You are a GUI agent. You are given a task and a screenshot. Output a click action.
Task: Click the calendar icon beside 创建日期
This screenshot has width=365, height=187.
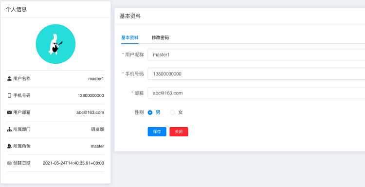(x=9, y=163)
